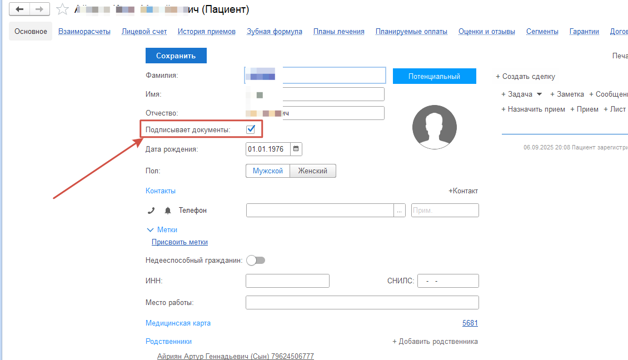
Task: Open the phone field ellipsis button
Action: click(400, 210)
